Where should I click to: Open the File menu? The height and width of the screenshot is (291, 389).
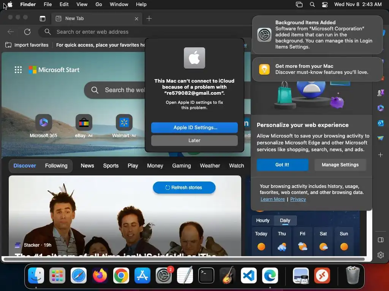tap(47, 5)
